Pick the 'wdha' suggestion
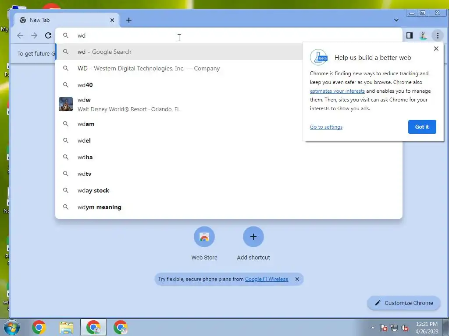 pos(229,157)
